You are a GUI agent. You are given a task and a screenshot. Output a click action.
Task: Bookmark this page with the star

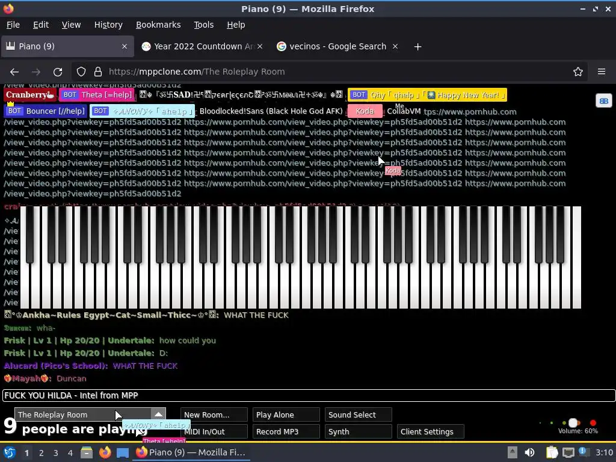point(577,72)
